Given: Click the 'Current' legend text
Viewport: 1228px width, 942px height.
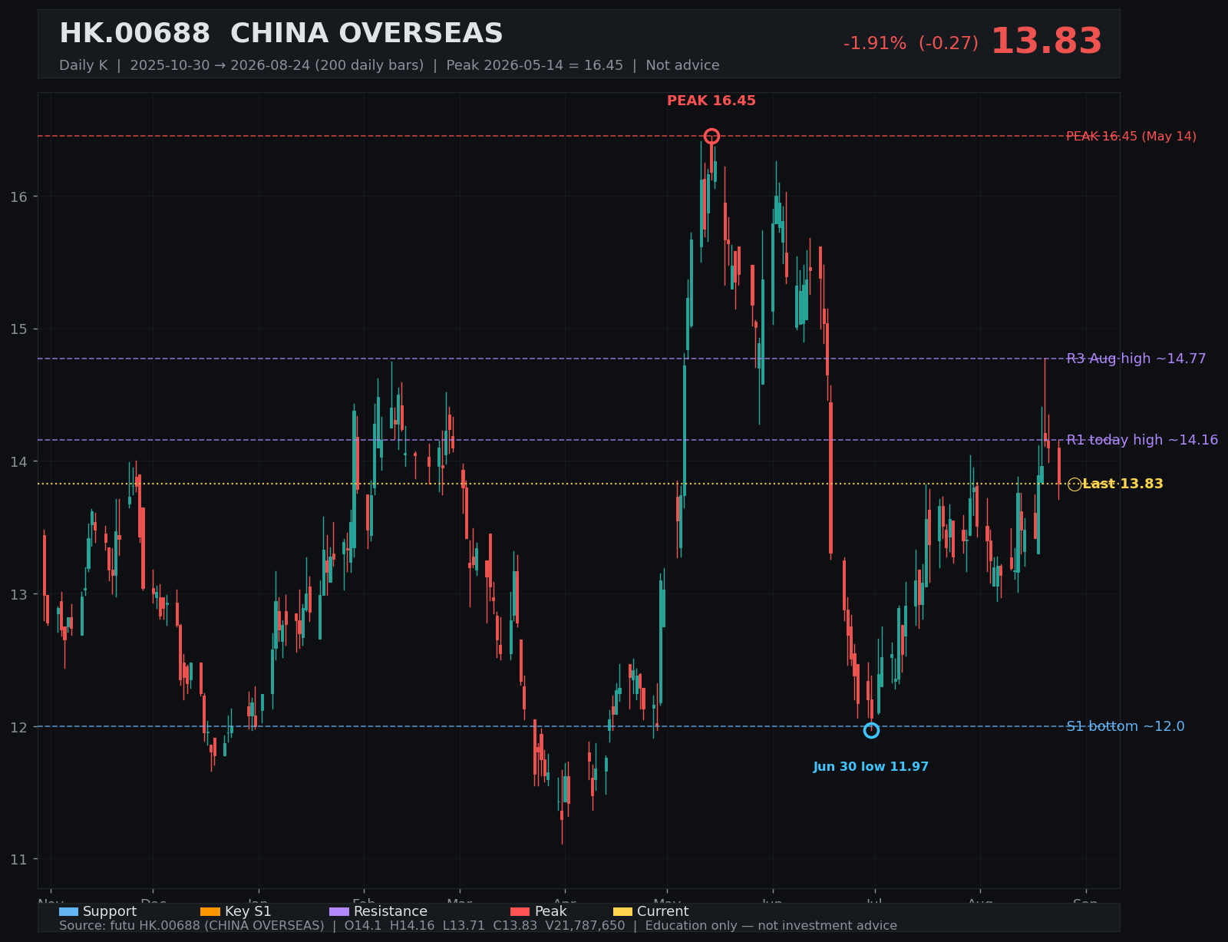Looking at the screenshot, I should click(662, 911).
